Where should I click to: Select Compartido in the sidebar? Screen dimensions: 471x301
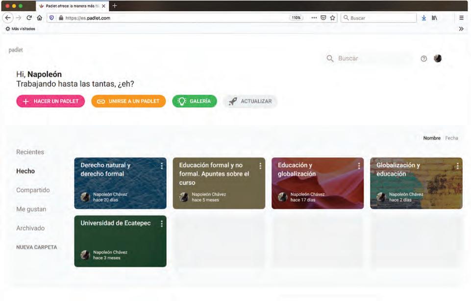(x=33, y=190)
